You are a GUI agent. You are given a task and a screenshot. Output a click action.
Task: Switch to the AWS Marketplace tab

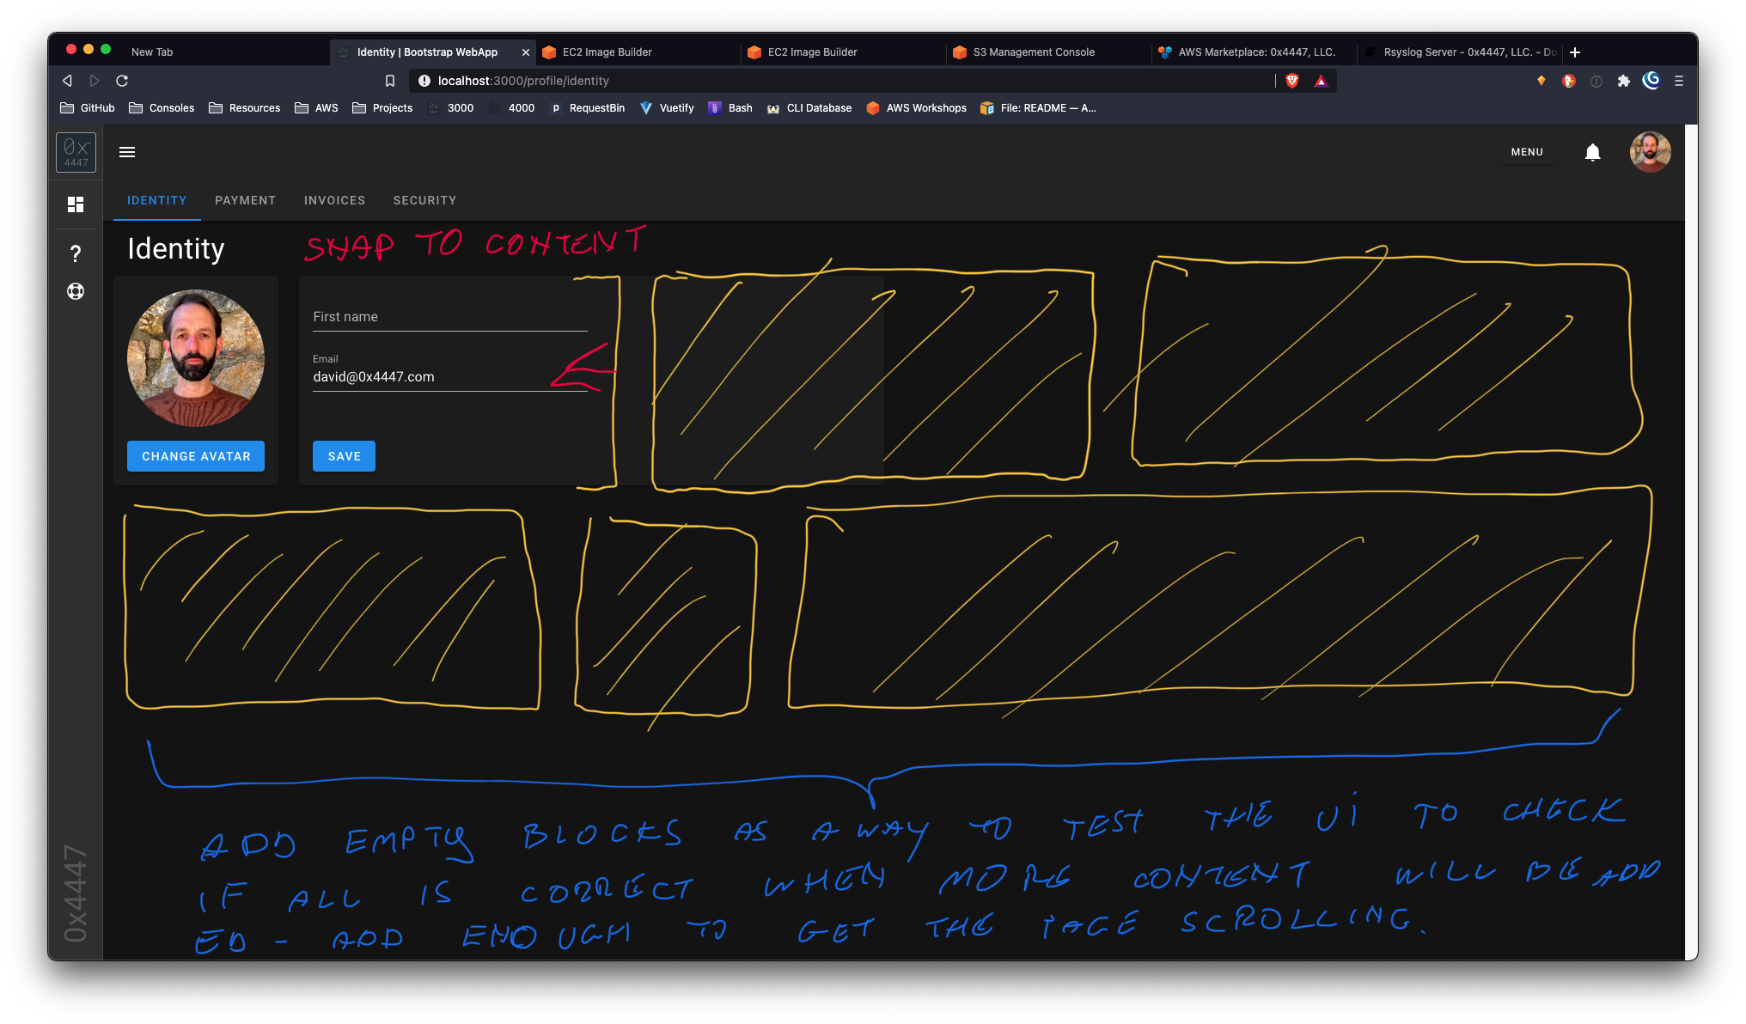(1254, 52)
